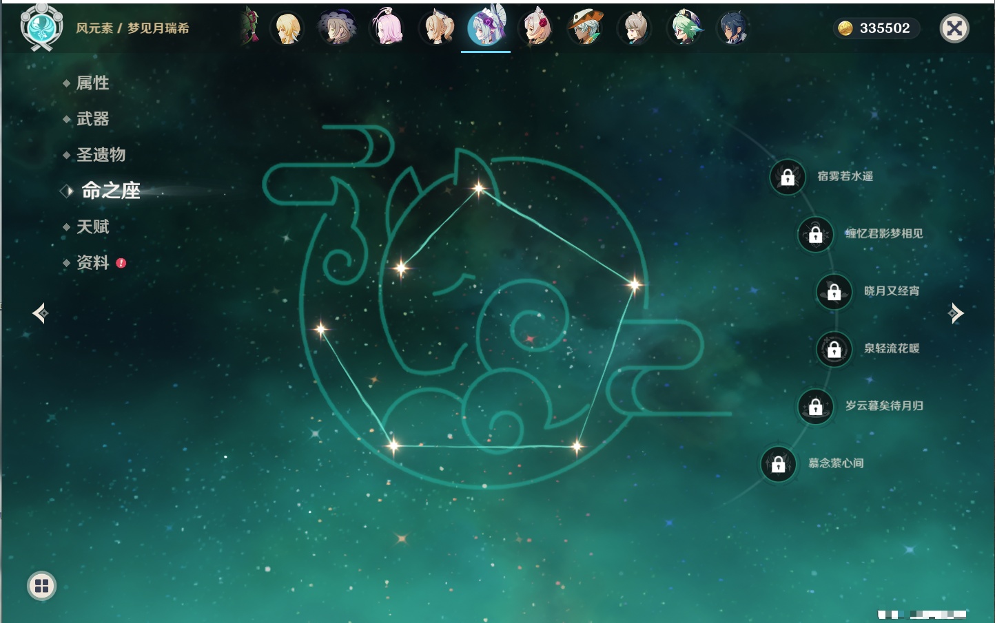Select the orange-hatted white-haired character avatar
The height and width of the screenshot is (623, 995).
[x=586, y=28]
